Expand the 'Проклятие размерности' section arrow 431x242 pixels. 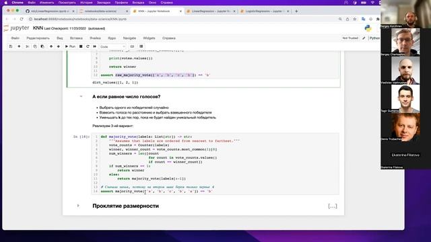click(78, 206)
